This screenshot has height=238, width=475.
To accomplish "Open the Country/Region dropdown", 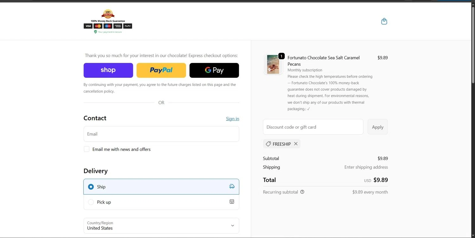I will click(161, 226).
